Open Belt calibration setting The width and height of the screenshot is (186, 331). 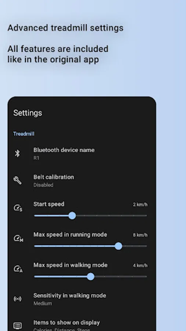click(x=82, y=181)
